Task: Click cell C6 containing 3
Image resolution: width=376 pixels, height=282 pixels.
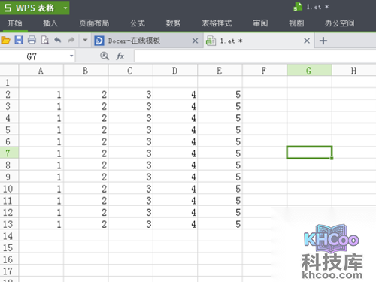Action: 130,141
